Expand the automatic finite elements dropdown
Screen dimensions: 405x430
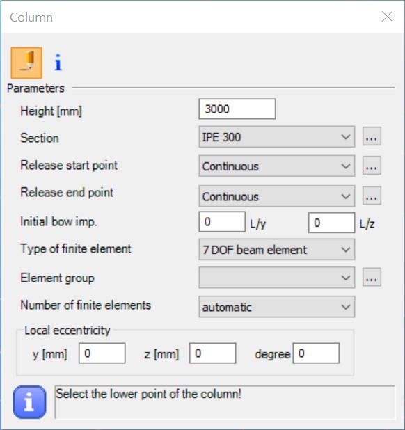[x=277, y=307]
